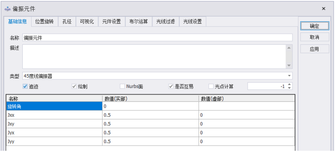Viewport: 335px width, 152px height.
Task: Select the 元件设置 tab
Action: click(112, 21)
